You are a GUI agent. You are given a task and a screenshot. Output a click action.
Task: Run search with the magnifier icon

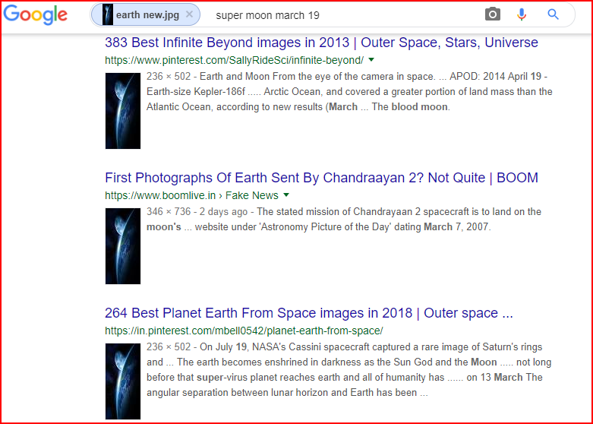553,14
